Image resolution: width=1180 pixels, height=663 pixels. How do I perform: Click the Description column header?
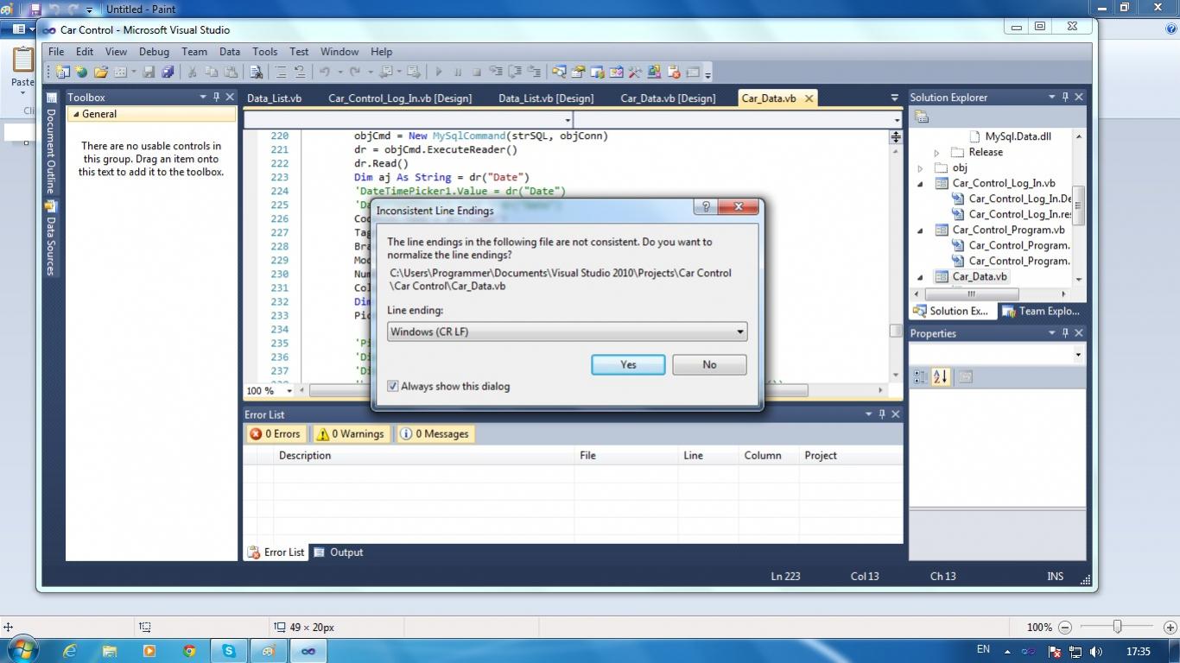point(423,456)
